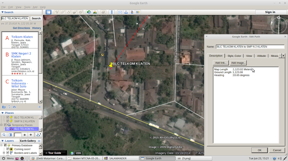Click the Email envelope icon
288x161 pixels.
(120, 12)
